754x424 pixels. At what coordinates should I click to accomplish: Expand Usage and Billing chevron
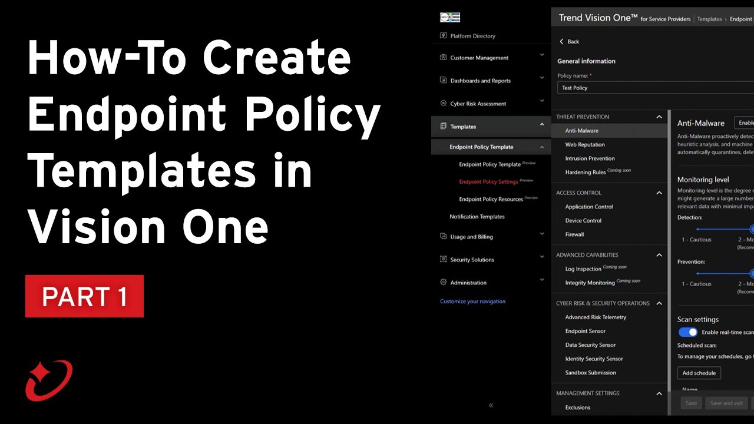point(542,234)
